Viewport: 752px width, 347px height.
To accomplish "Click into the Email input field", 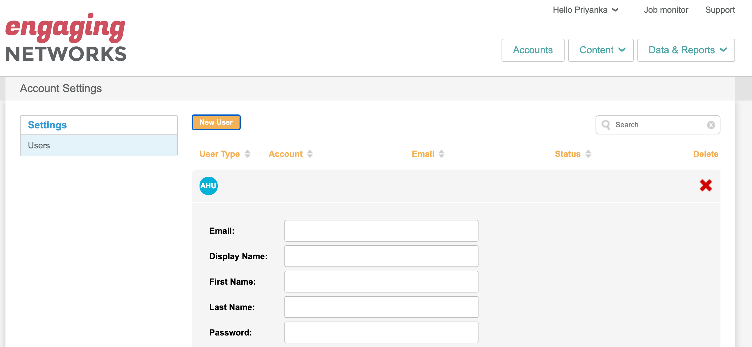I will click(x=381, y=231).
